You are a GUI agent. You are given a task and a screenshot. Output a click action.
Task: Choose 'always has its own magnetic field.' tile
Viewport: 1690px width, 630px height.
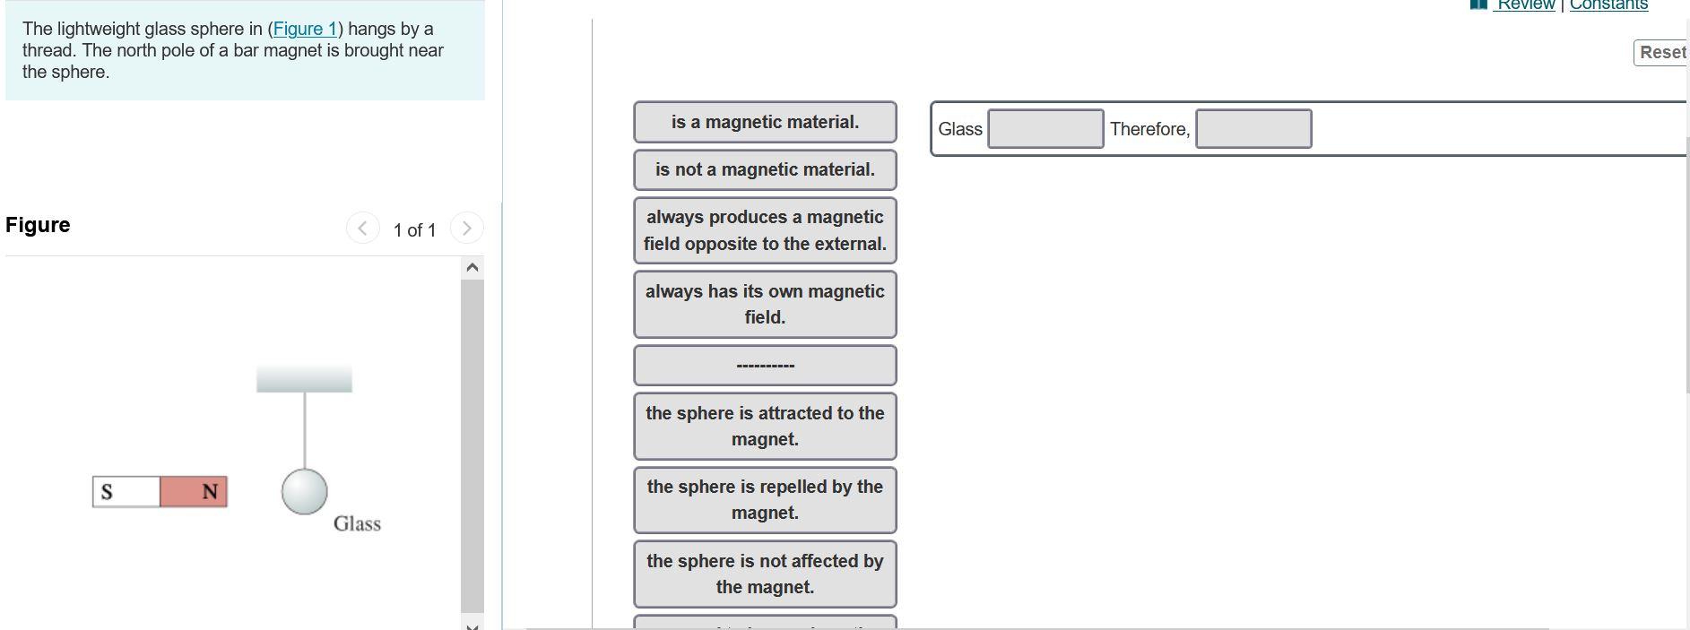tap(764, 304)
